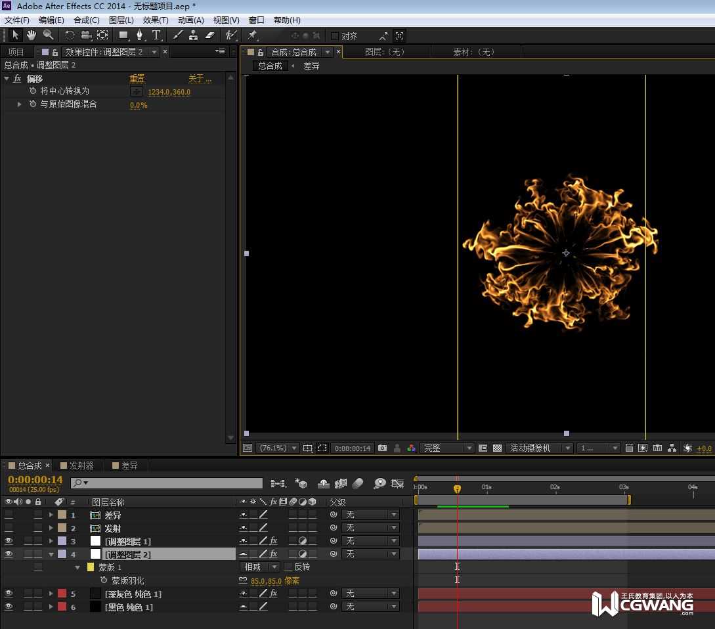Enable motion blur switch in timeline
715x629 pixels.
point(358,484)
